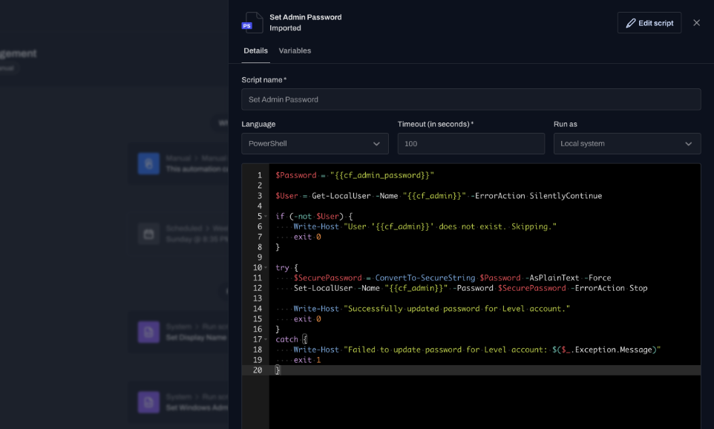Click the 'Imported' label under script title
The width and height of the screenshot is (714, 429).
[285, 28]
